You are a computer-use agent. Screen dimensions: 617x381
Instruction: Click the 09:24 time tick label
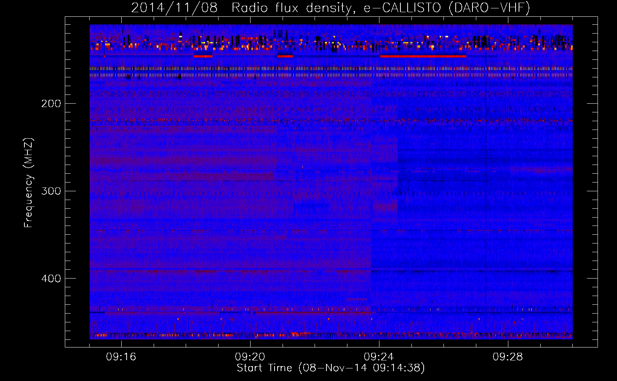pyautogui.click(x=379, y=357)
